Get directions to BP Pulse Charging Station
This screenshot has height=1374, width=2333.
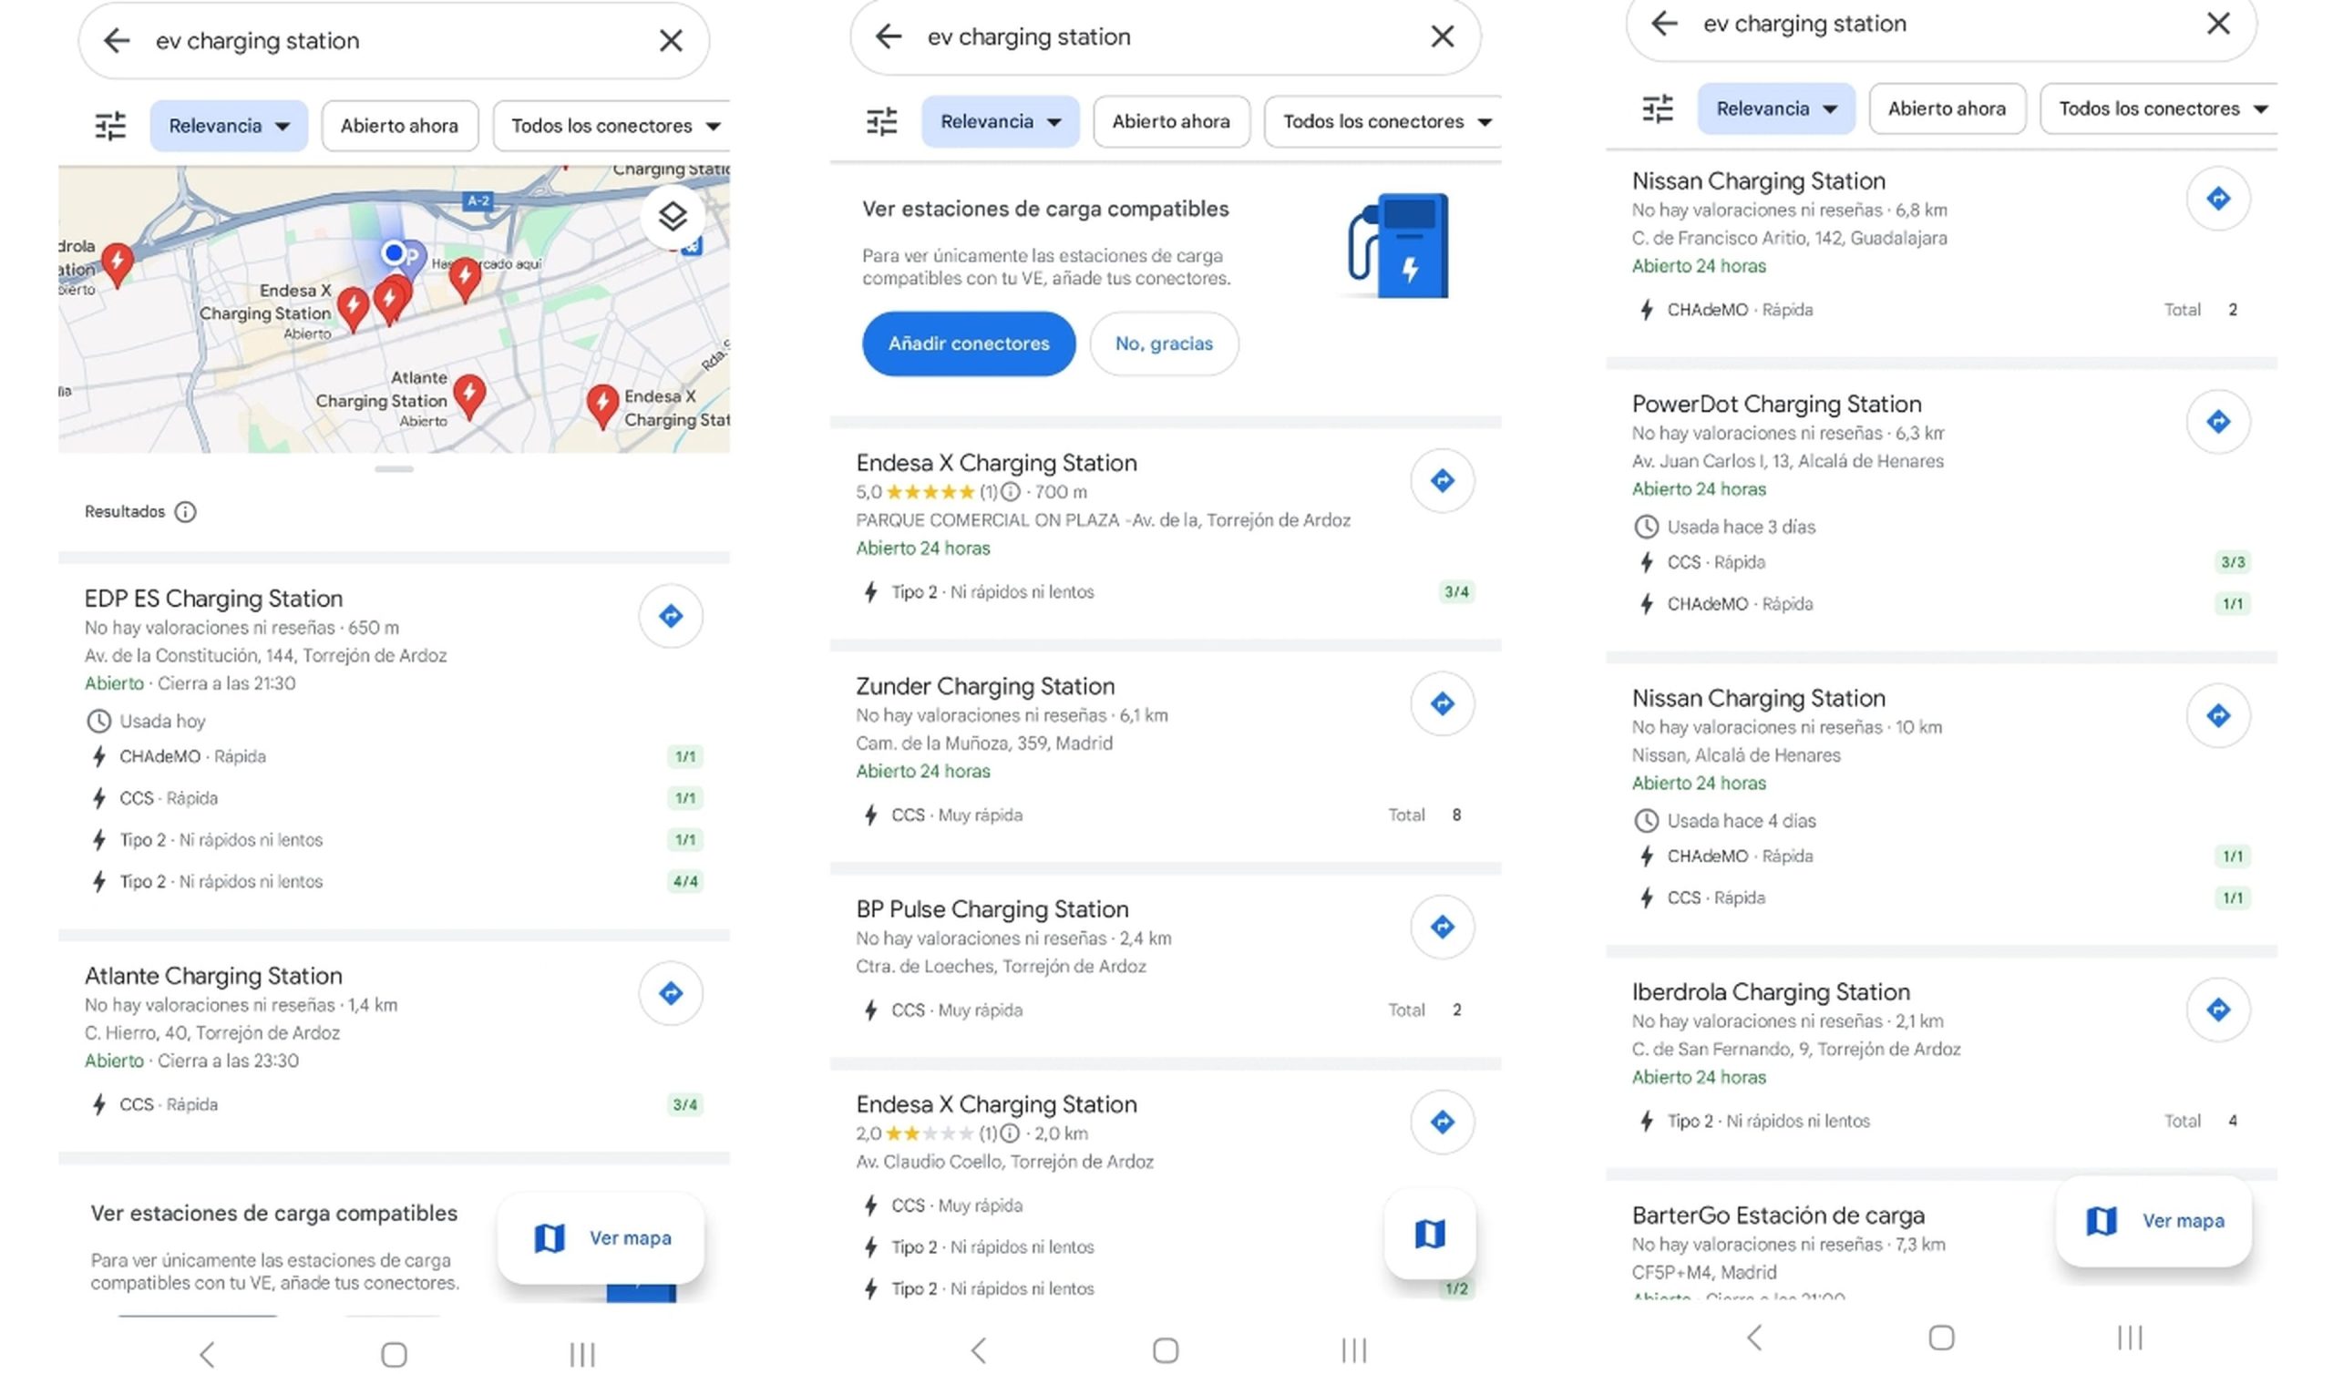[1442, 926]
